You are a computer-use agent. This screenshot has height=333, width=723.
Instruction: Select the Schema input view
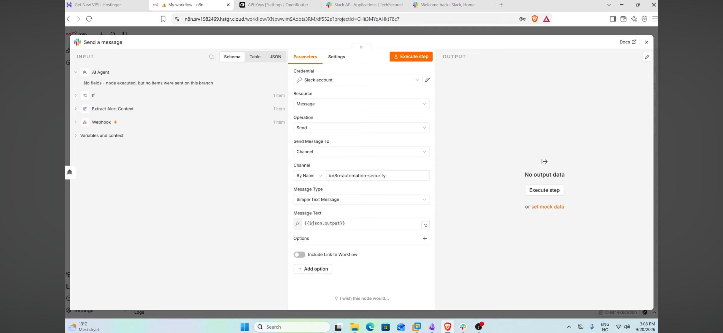click(x=232, y=57)
